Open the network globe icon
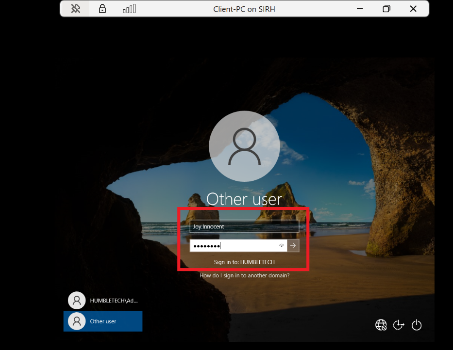Screen dimensions: 453x350 (381, 325)
